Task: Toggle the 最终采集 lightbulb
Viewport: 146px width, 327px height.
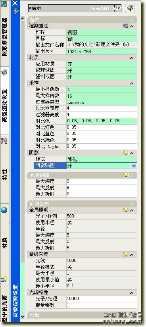Action: point(126,254)
